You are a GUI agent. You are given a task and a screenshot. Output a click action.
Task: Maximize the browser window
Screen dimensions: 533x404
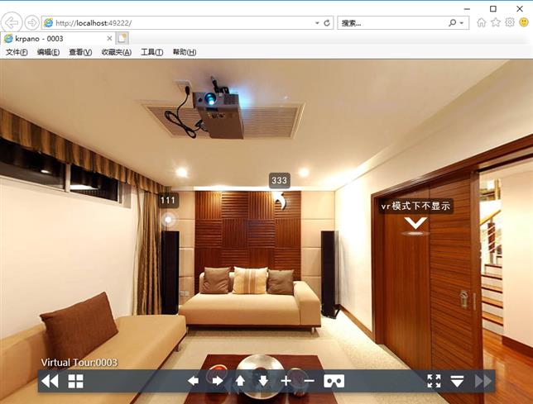(493, 9)
